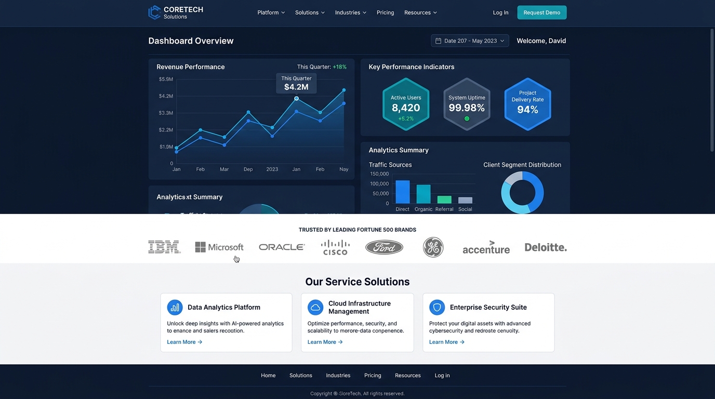
Task: Click the Microsoft logo
Action: (x=219, y=247)
